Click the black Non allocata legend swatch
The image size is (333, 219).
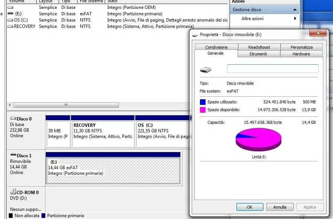[x=11, y=216]
